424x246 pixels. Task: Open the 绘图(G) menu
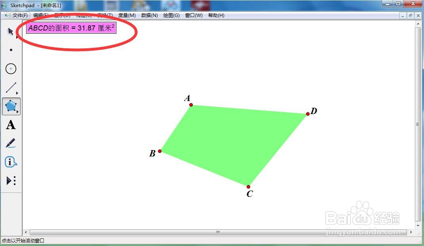pyautogui.click(x=171, y=15)
